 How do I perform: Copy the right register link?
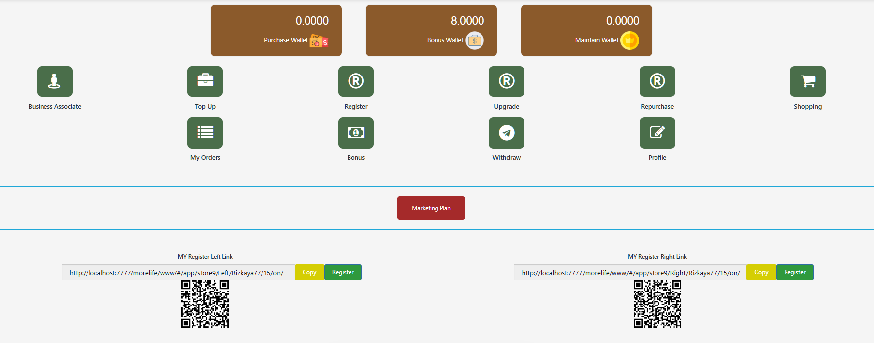pyautogui.click(x=761, y=272)
